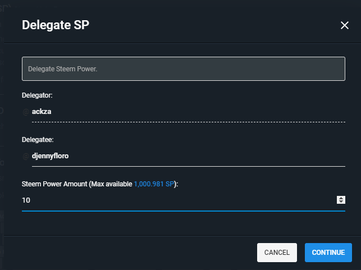Click the 'Delegate SP' dialog title

[x=55, y=25]
